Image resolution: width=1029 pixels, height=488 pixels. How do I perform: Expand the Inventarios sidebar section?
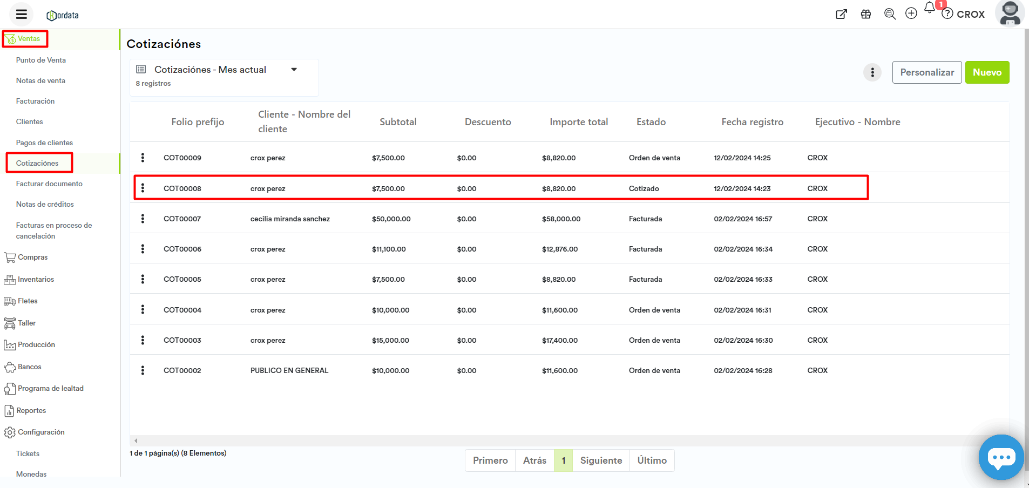36,279
